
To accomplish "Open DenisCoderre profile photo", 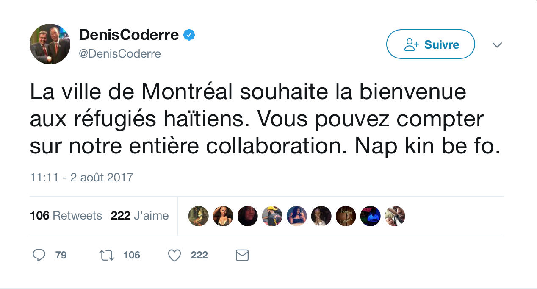I will click(x=50, y=44).
